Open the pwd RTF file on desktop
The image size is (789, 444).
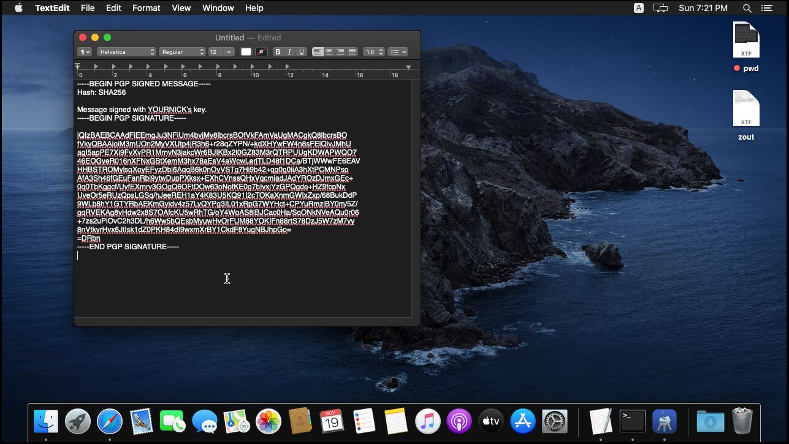[x=746, y=40]
